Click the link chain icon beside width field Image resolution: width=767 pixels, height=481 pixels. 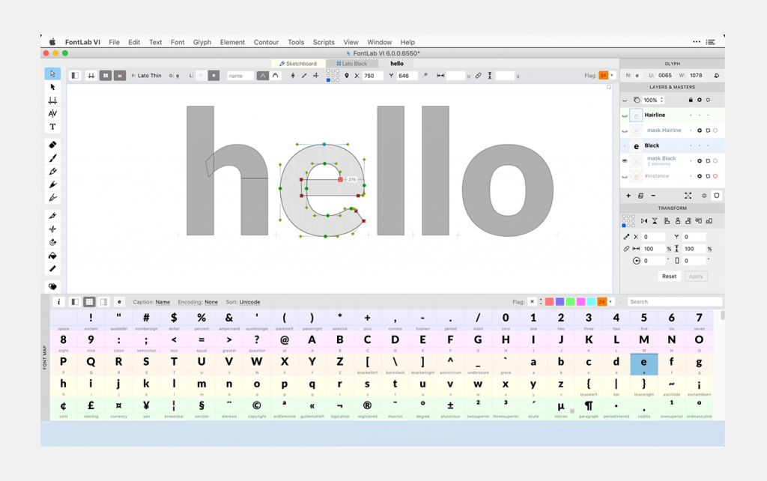click(479, 76)
